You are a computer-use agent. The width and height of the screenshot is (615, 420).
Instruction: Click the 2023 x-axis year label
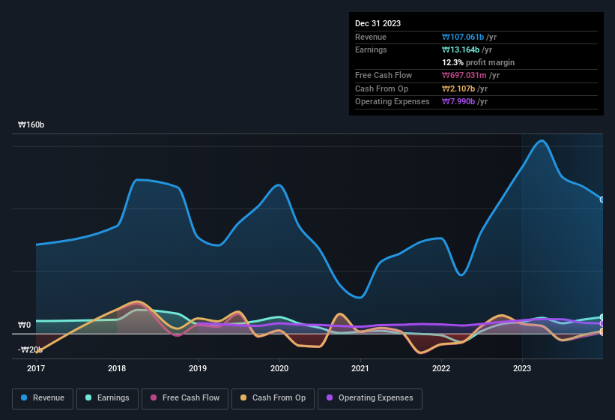point(522,368)
